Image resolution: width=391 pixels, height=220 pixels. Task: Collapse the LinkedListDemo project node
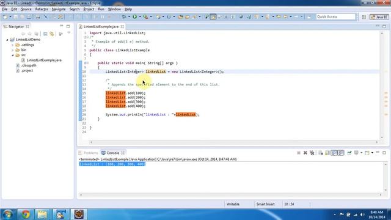(7, 40)
